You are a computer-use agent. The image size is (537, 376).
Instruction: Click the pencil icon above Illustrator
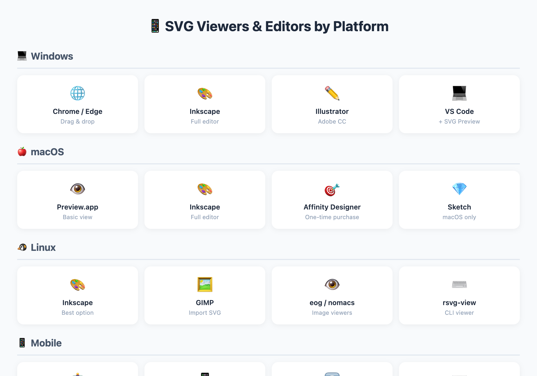coord(332,93)
